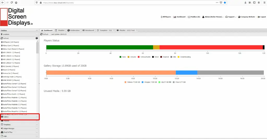The image size is (267, 139).
Task: Expand the Templates section plus button
Action: click(37, 125)
